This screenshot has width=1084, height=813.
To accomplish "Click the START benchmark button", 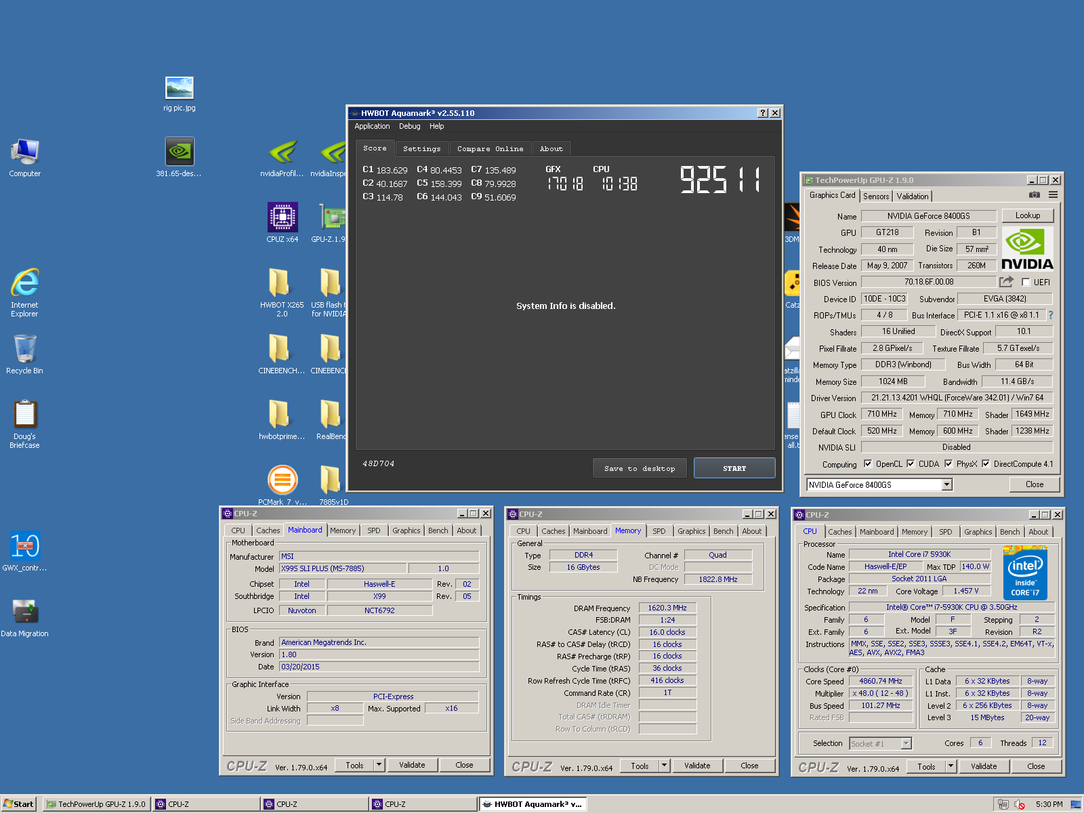I will click(x=734, y=468).
